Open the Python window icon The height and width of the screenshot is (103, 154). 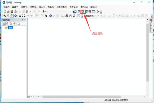click(93, 11)
